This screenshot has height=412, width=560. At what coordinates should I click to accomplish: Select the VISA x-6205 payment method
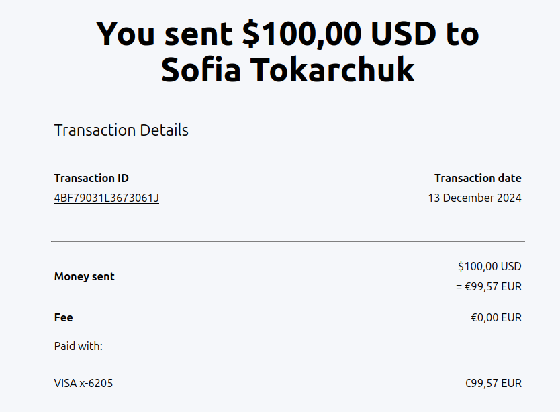click(83, 384)
